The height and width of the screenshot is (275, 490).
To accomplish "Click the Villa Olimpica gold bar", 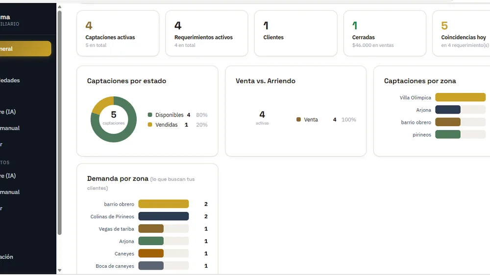I will pyautogui.click(x=460, y=97).
